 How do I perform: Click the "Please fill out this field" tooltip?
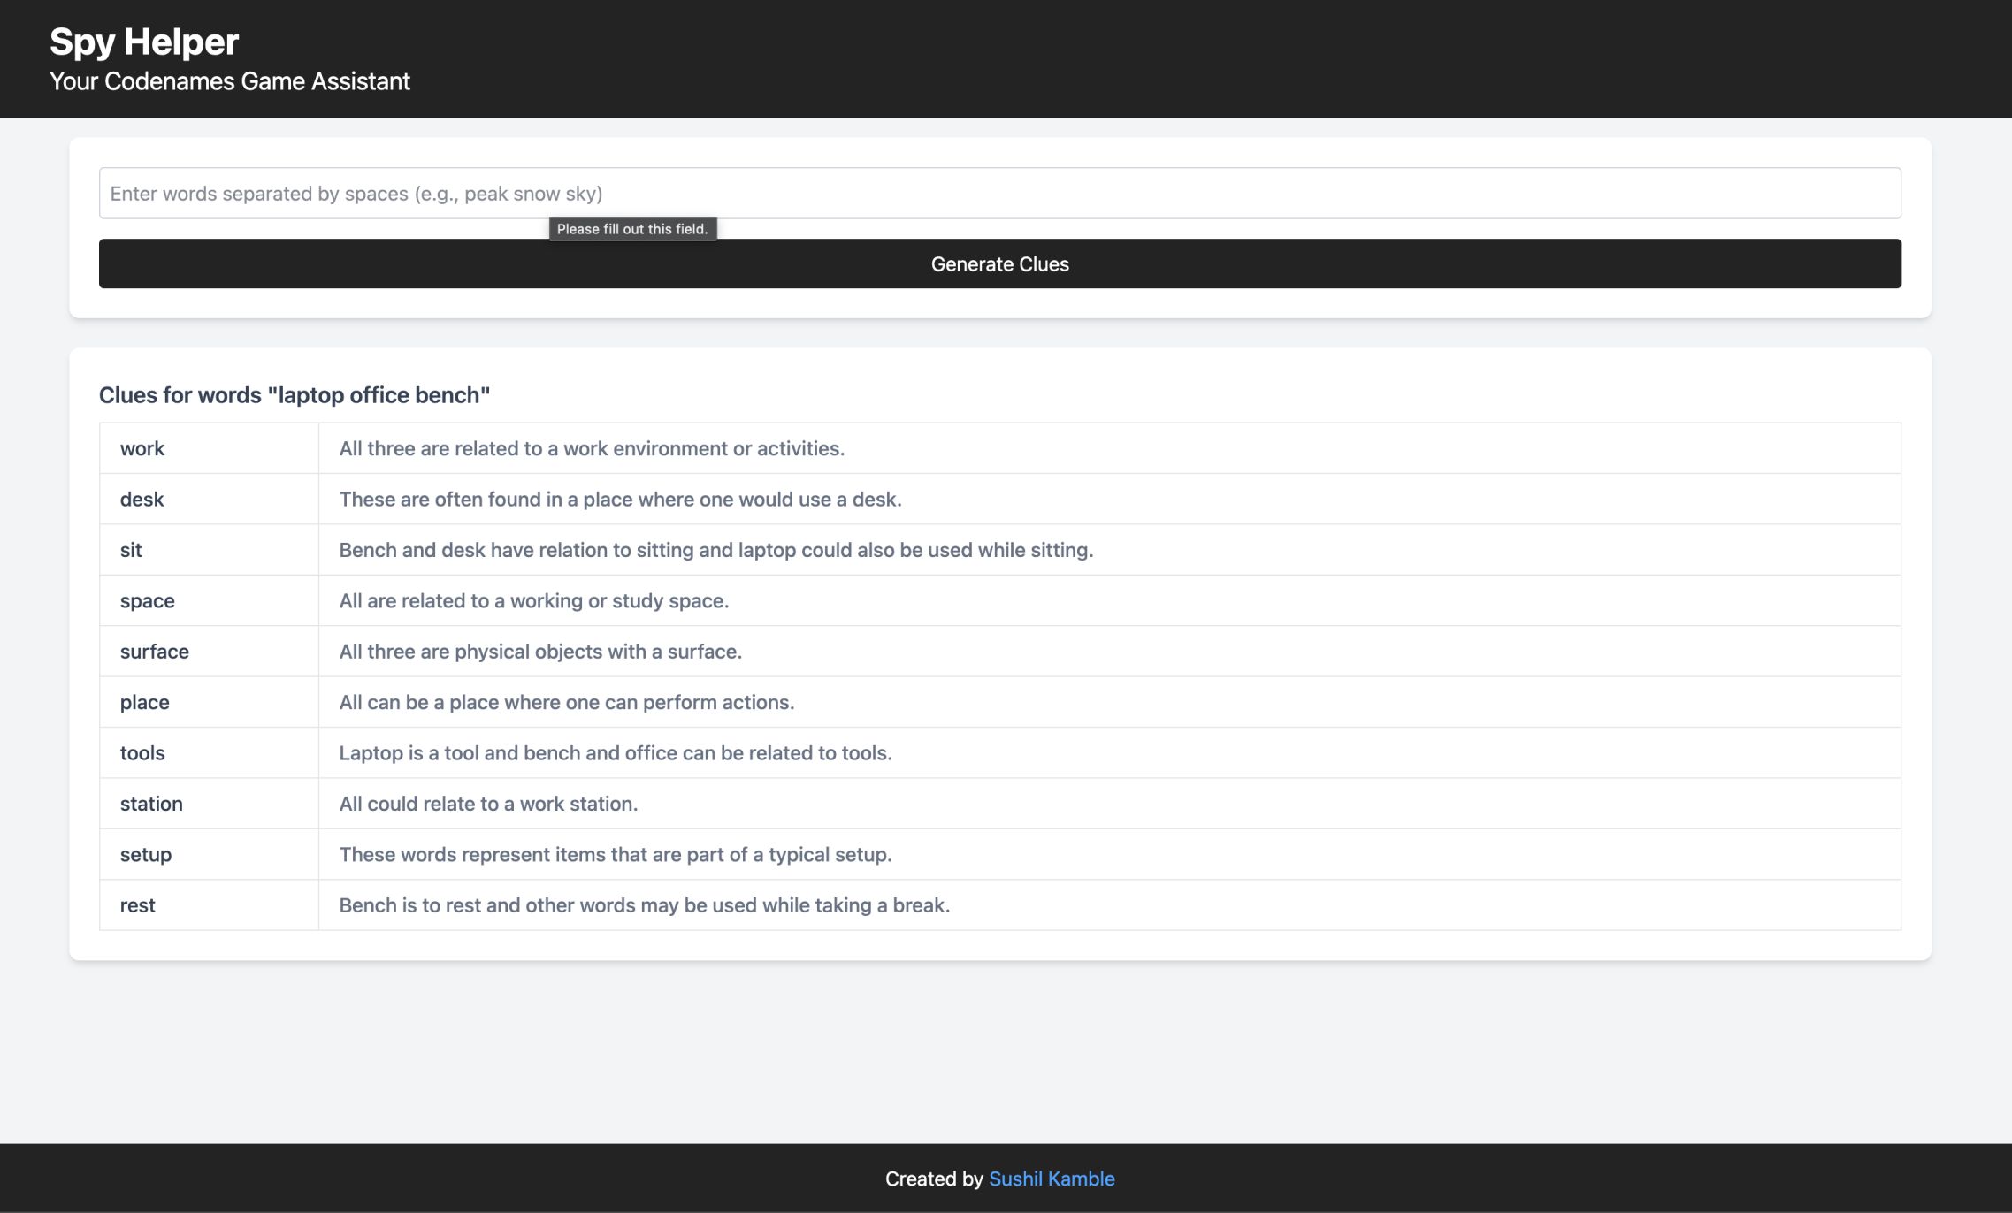632,229
